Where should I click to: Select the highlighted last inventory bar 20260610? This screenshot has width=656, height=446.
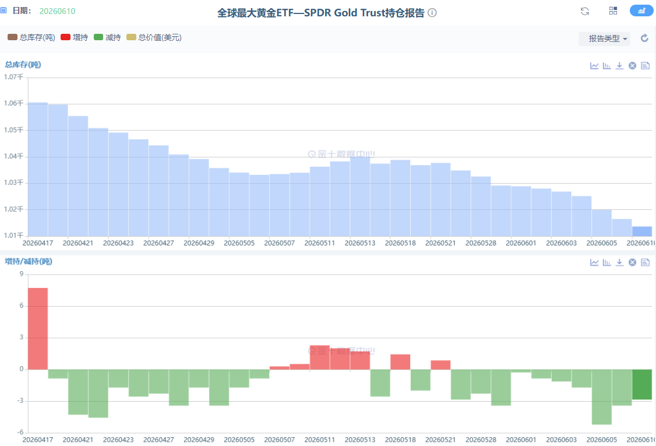click(642, 231)
